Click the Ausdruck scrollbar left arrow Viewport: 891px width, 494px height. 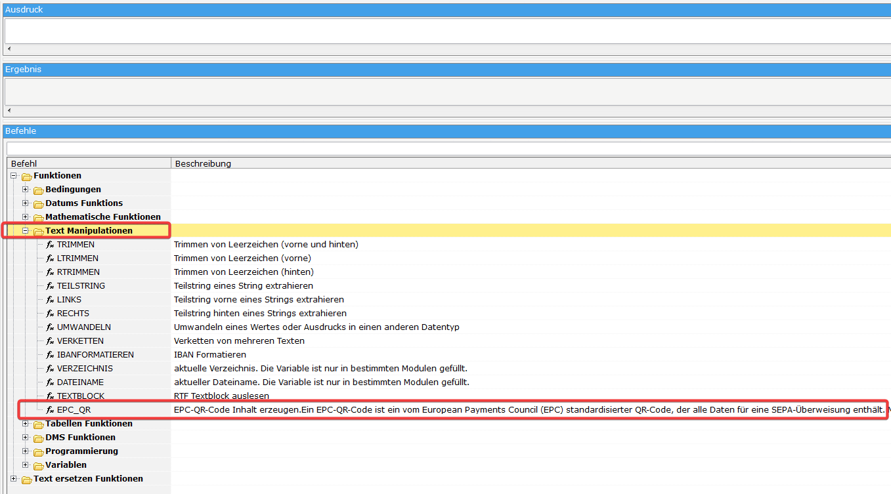9,49
